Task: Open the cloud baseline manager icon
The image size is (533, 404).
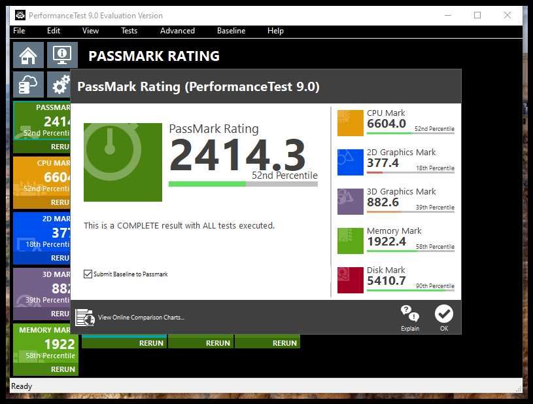Action: (x=28, y=84)
